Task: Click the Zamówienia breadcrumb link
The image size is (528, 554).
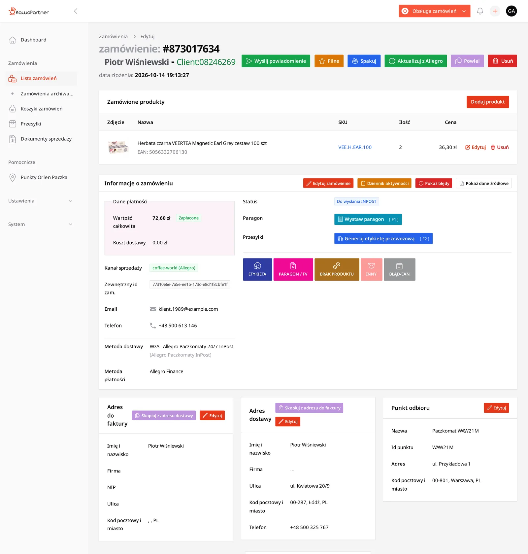Action: click(113, 36)
